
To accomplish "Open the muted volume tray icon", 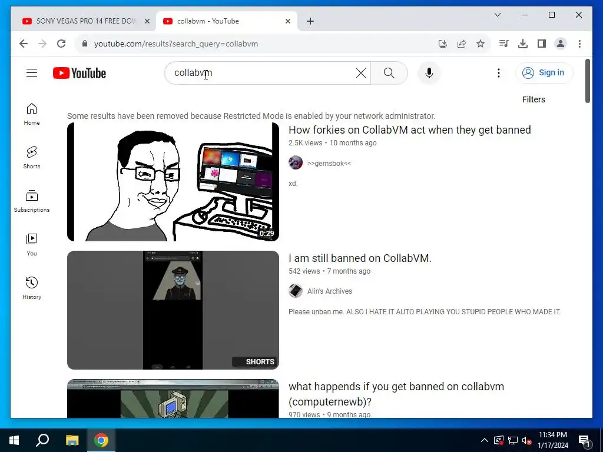I will [x=526, y=440].
